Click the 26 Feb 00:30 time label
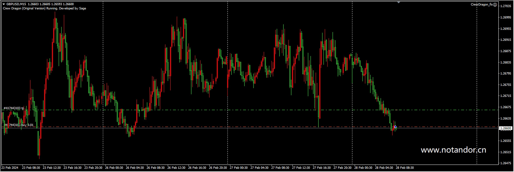 [x=114, y=168]
